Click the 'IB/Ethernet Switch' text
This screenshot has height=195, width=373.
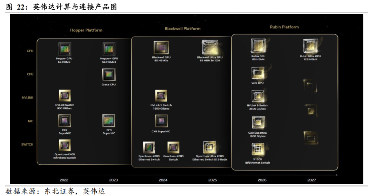[x=257, y=163]
